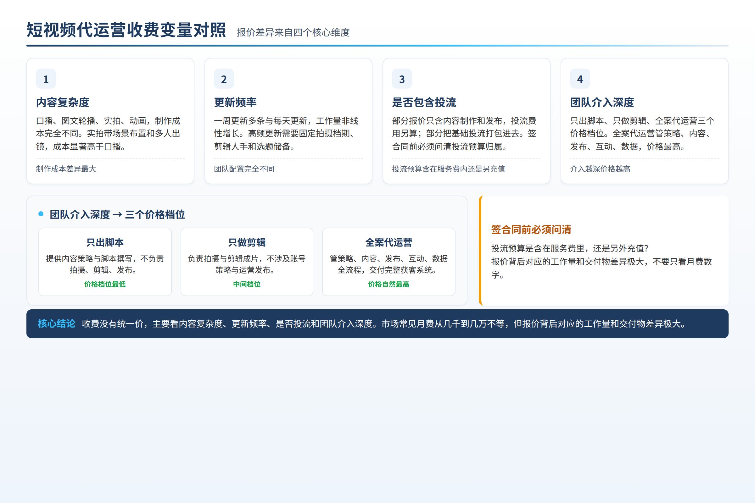Click the paragraph starting 部分报价只含内容制作

464,133
